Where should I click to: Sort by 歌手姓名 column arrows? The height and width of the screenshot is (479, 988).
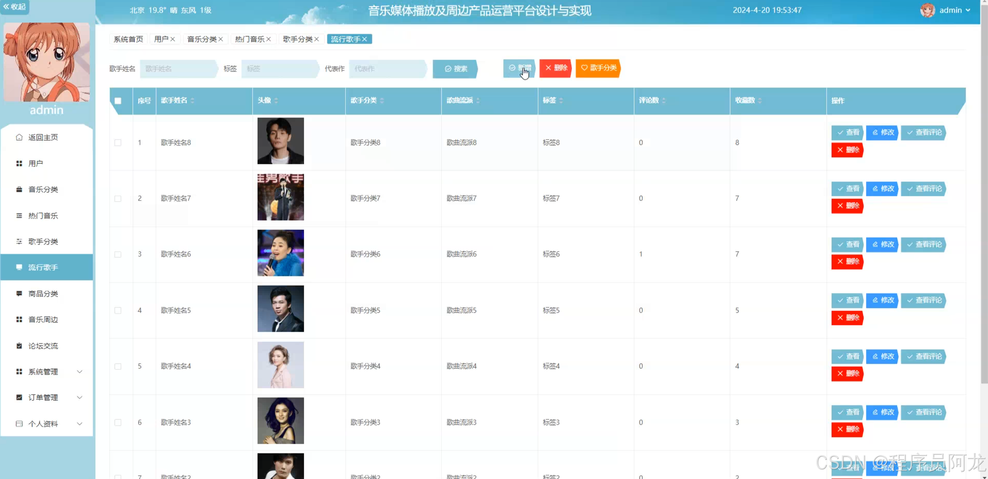(x=192, y=101)
